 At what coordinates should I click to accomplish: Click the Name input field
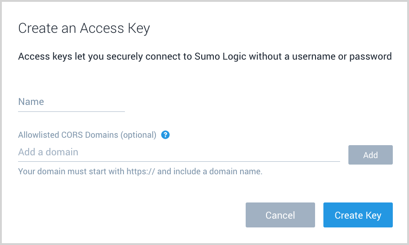click(71, 102)
